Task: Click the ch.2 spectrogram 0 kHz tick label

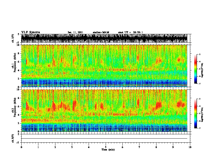Action: click(19, 132)
